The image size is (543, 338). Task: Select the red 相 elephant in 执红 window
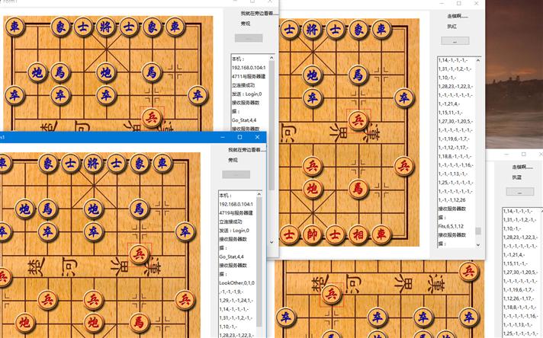(357, 234)
